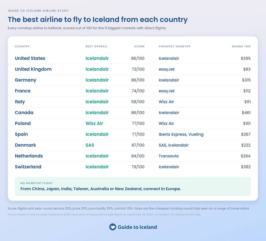Select the Germany country cell
266x241 pixels.
click(25, 80)
